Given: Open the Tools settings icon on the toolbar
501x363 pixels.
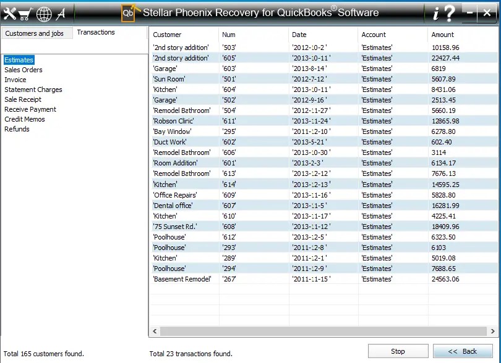Looking at the screenshot, I should point(10,13).
